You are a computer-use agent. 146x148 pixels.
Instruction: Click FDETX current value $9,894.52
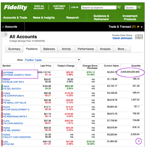[112, 107]
